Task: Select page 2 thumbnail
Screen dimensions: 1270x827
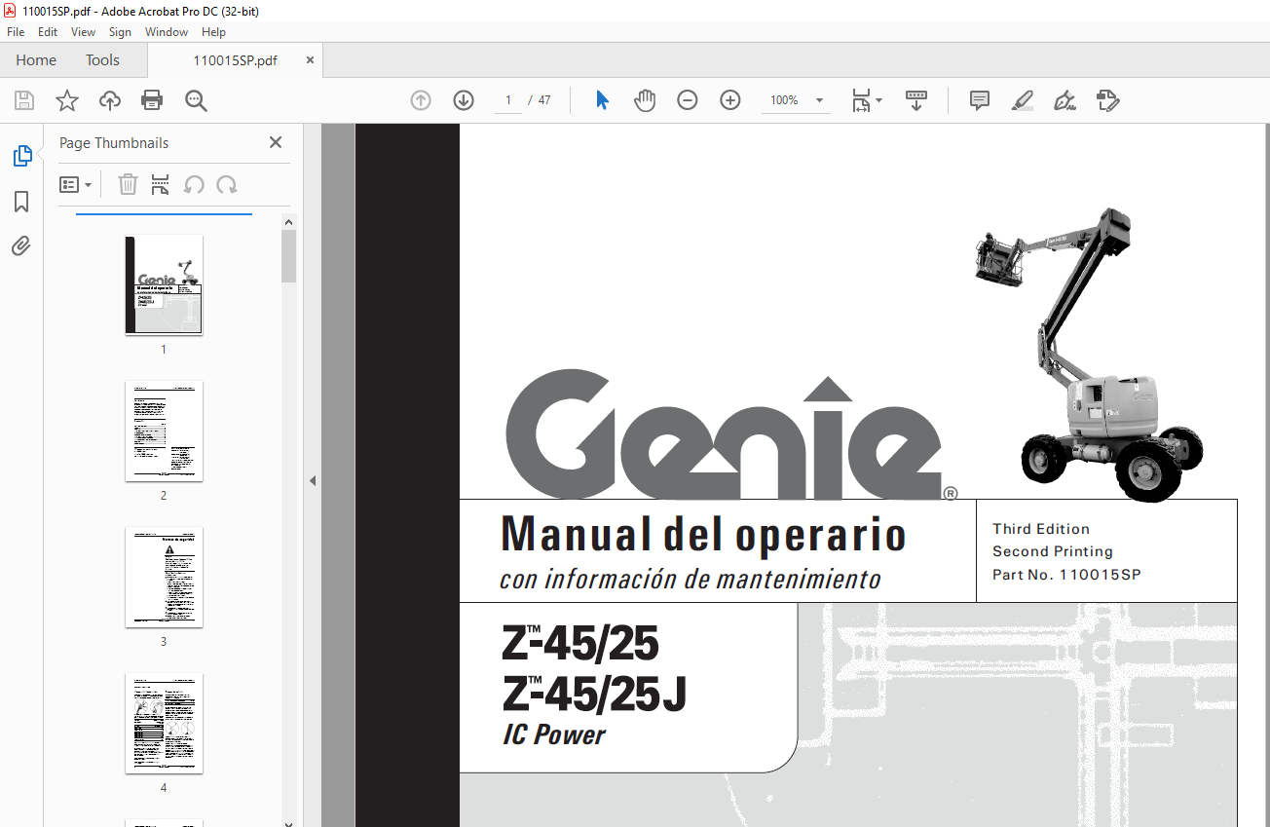Action: (164, 431)
